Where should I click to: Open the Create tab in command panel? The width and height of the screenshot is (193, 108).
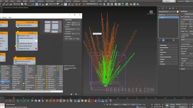(160, 8)
